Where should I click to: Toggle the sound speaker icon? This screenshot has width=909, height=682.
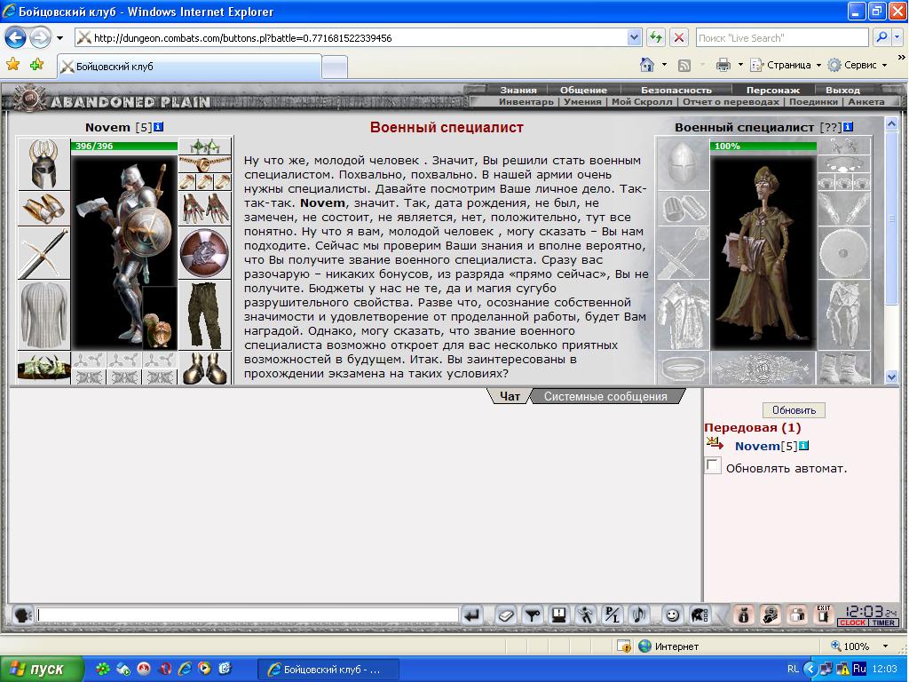click(x=639, y=615)
